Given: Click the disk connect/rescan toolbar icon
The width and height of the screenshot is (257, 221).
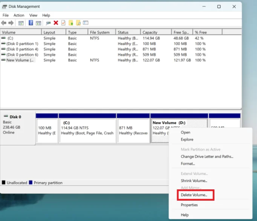Looking at the screenshot, I should [48, 23].
